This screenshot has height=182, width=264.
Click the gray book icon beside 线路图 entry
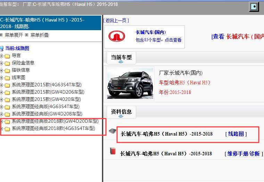(113, 131)
